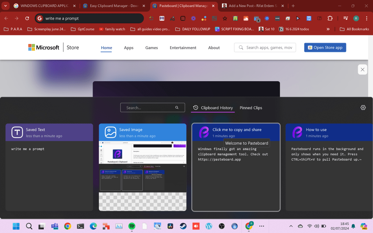Go forward in browser history
373x233 pixels.
16,18
